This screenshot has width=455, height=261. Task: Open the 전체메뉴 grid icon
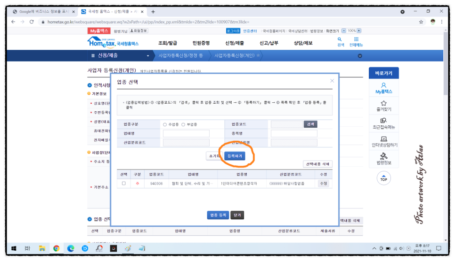(356, 42)
